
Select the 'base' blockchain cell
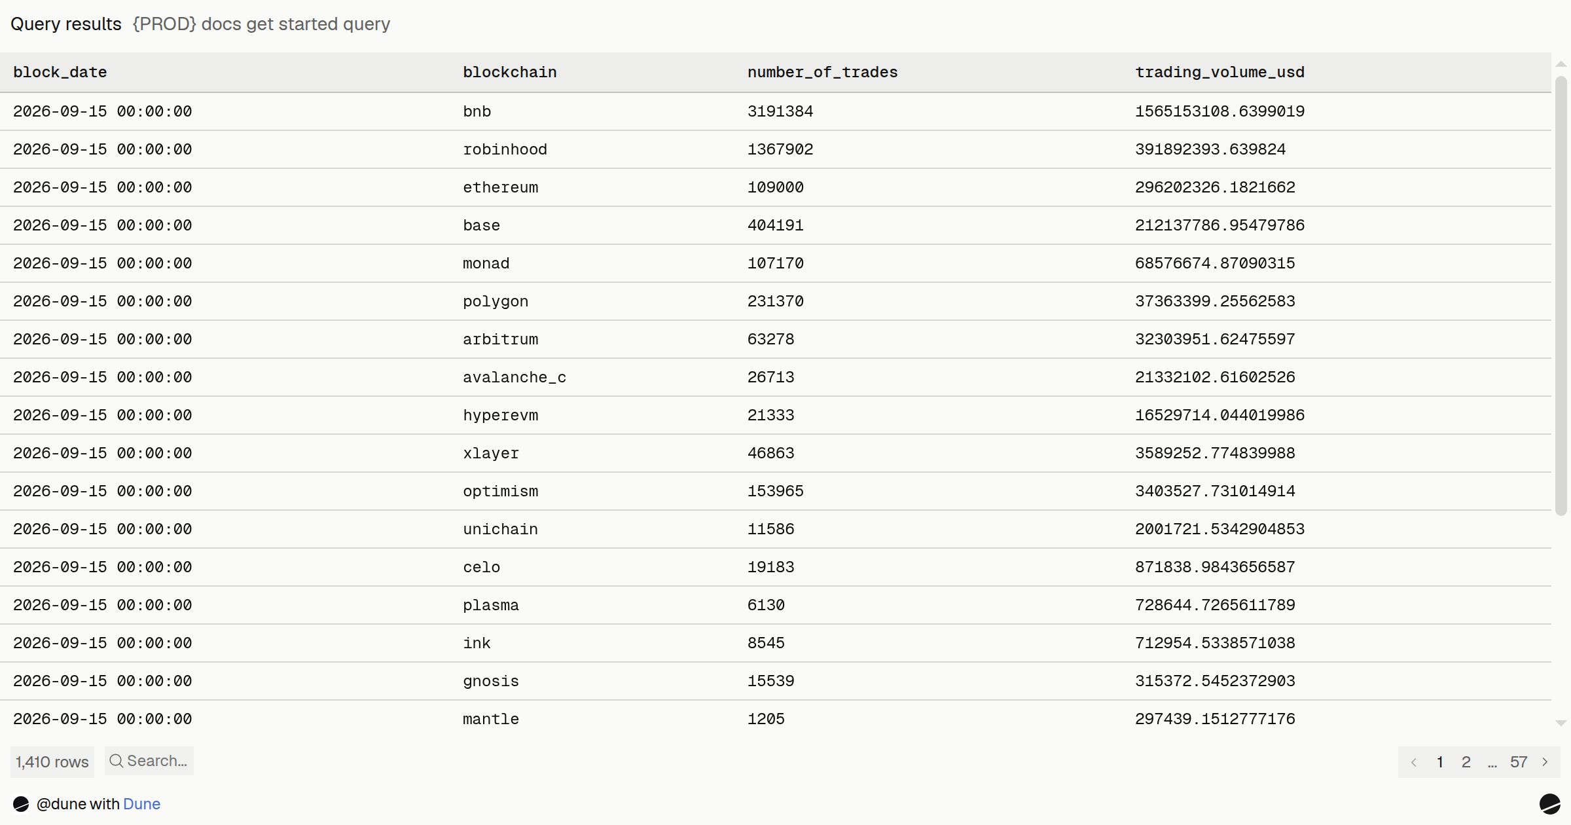pos(482,225)
